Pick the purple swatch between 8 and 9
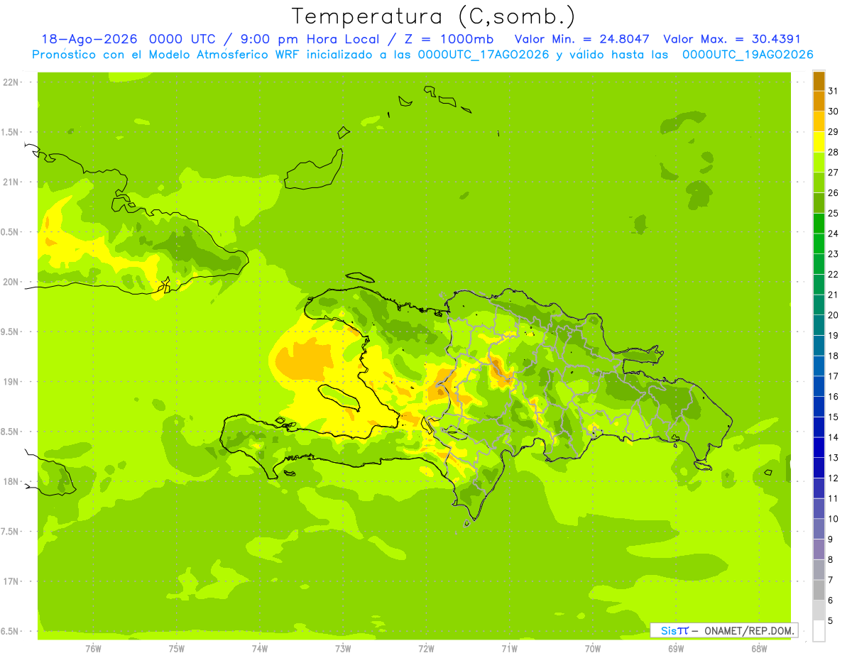 pyautogui.click(x=819, y=549)
